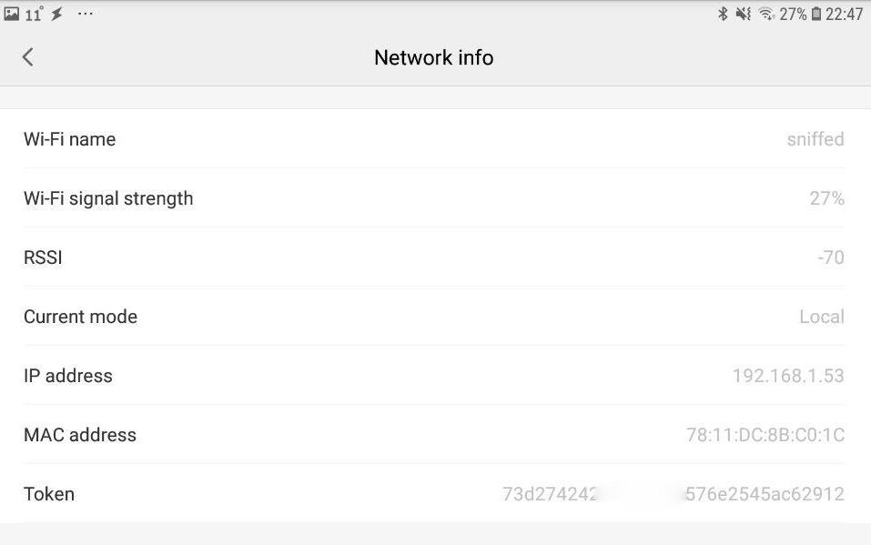The image size is (871, 545).
Task: Tap the Local mode value
Action: [821, 317]
